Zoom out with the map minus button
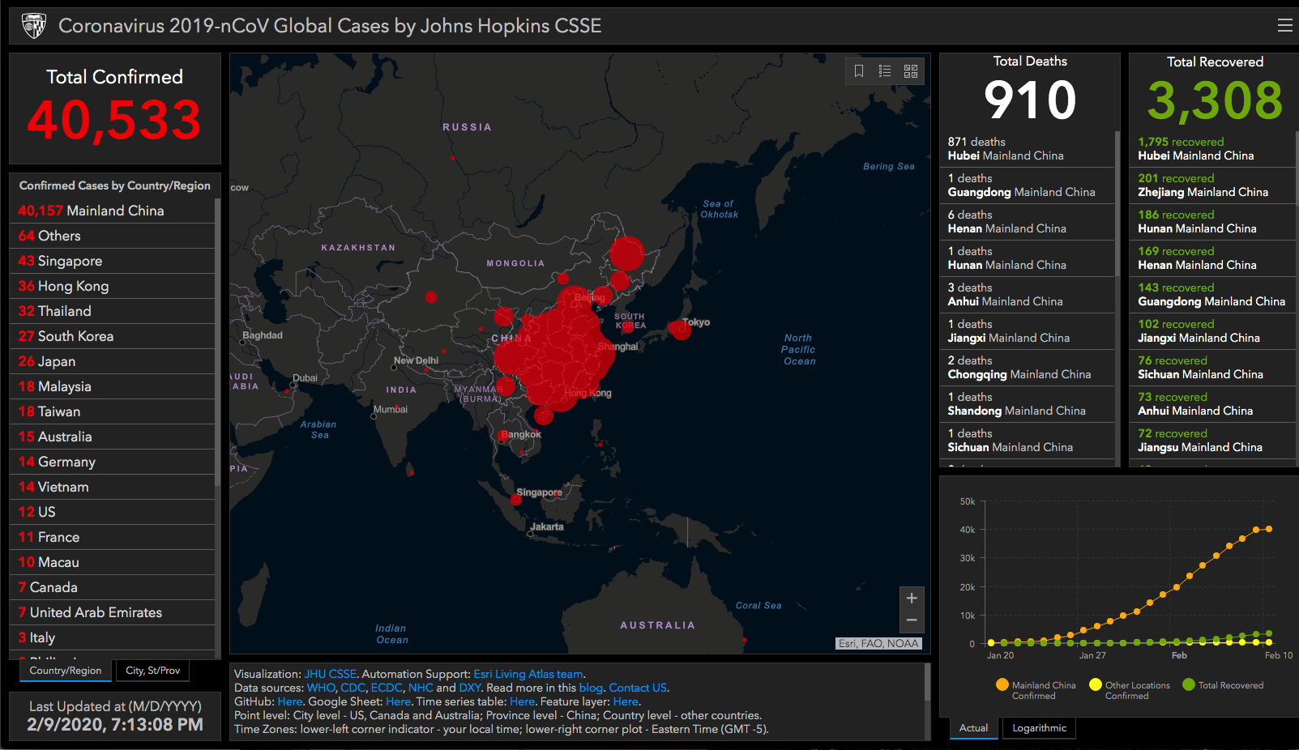The height and width of the screenshot is (750, 1299). [912, 620]
